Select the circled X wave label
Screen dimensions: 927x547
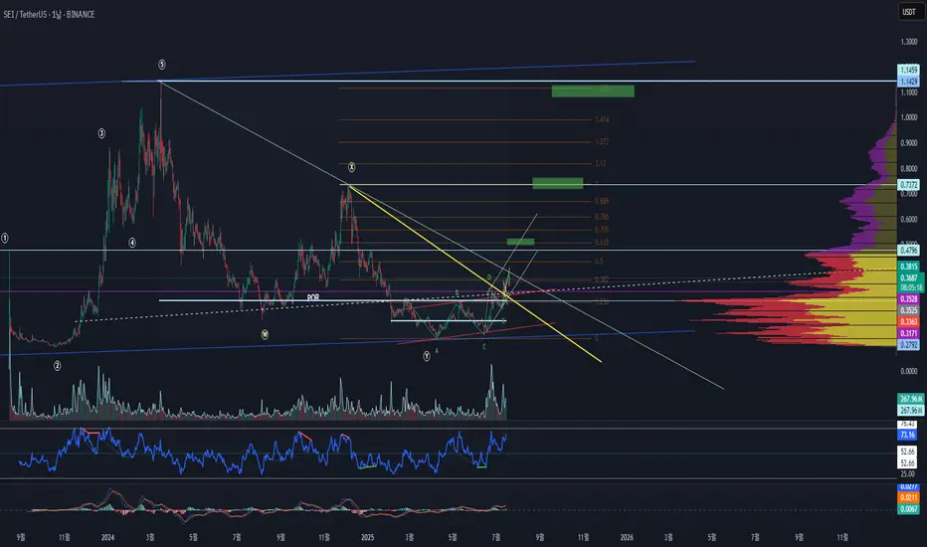[351, 167]
